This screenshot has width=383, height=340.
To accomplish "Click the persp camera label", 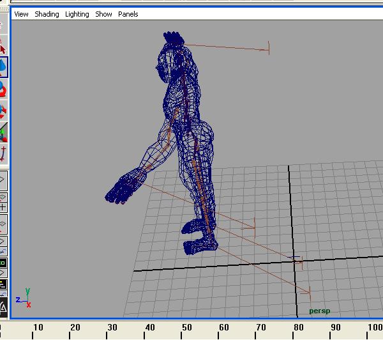I will pyautogui.click(x=320, y=311).
